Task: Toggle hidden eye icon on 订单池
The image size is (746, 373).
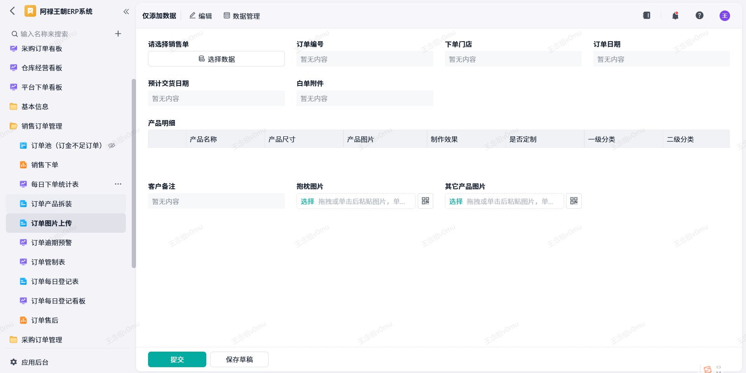Action: [x=112, y=146]
